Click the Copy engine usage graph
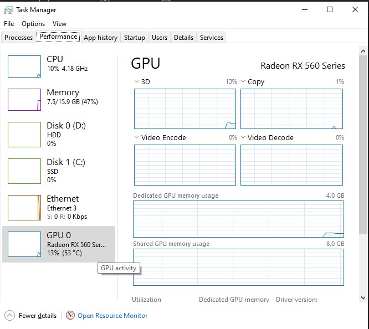This screenshot has width=369, height=329. click(x=291, y=109)
